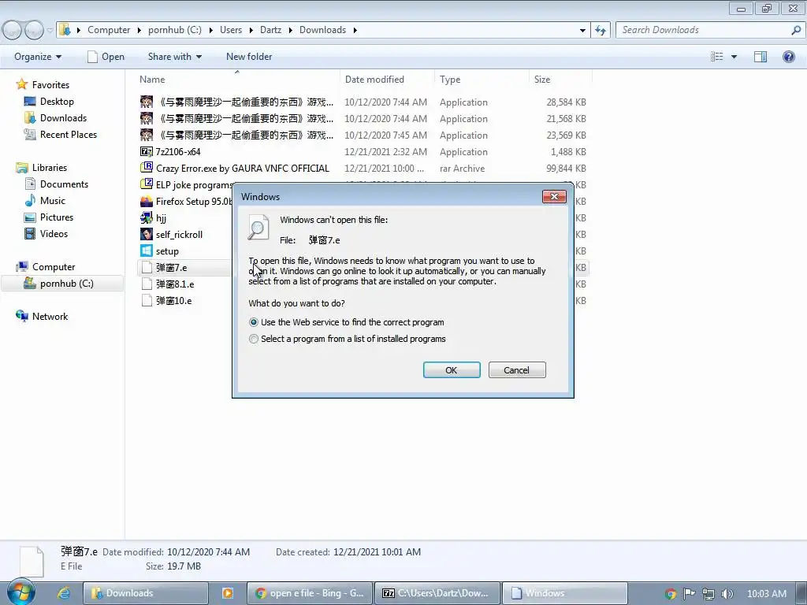Select the self_rickroll file icon
This screenshot has width=807, height=605.
click(x=146, y=234)
